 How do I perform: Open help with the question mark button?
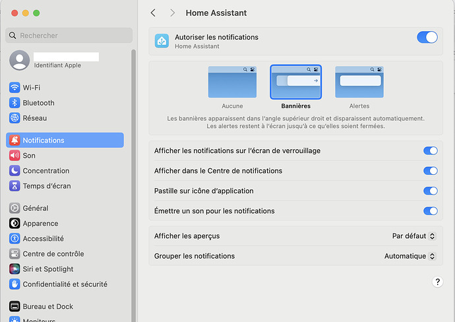click(x=437, y=282)
